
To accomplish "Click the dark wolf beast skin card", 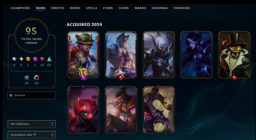I will coord(159,110).
